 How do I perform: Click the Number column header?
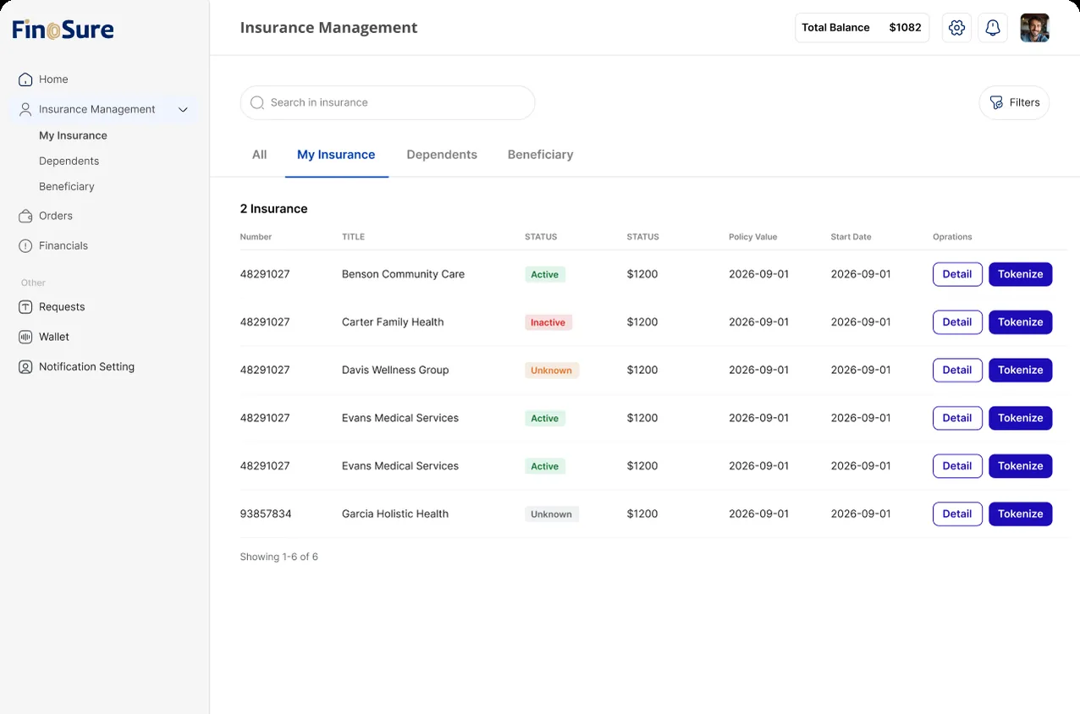click(x=256, y=237)
